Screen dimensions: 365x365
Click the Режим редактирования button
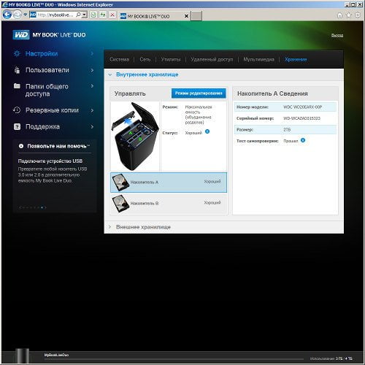point(199,93)
